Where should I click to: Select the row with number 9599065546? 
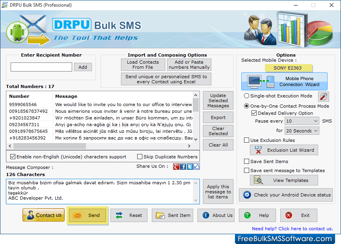100,105
